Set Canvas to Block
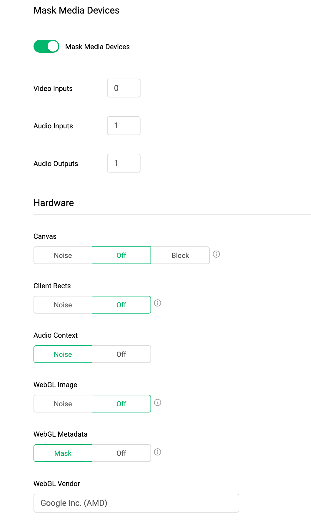The image size is (311, 527). pyautogui.click(x=180, y=255)
